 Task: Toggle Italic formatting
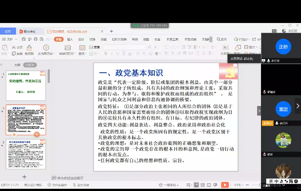112,54
